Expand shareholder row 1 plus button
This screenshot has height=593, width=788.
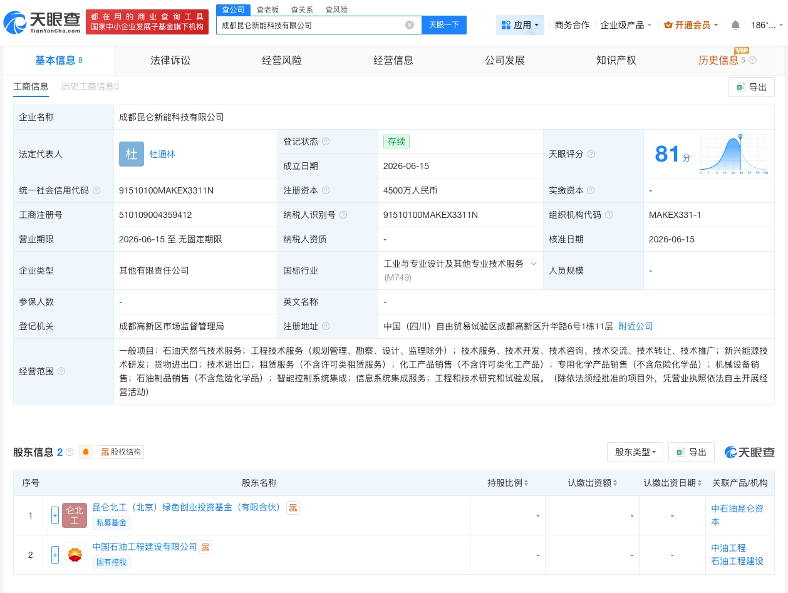pyautogui.click(x=55, y=515)
